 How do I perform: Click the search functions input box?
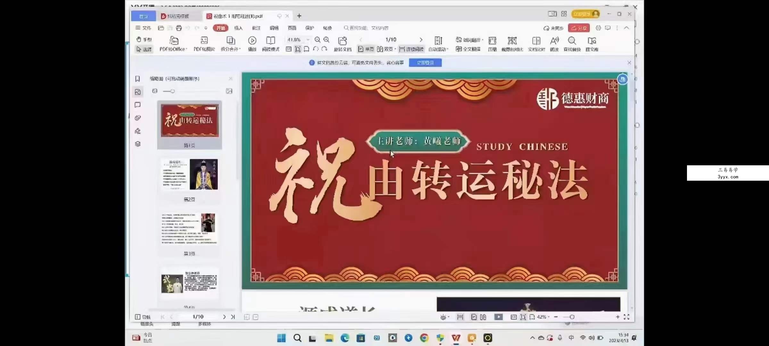click(x=366, y=28)
